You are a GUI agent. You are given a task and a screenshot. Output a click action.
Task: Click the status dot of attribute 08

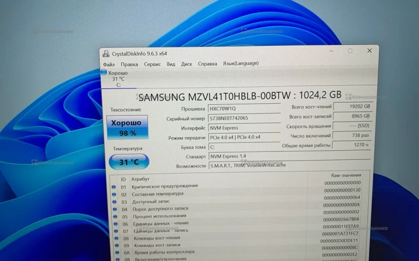(x=117, y=238)
